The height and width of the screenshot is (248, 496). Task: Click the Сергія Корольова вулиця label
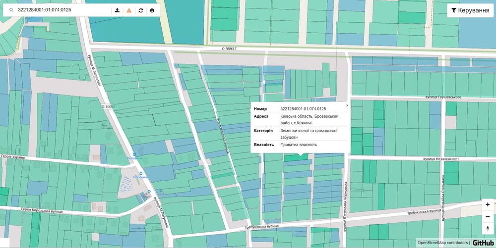42,210
